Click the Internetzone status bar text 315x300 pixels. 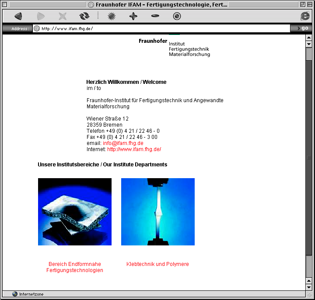pos(31,294)
